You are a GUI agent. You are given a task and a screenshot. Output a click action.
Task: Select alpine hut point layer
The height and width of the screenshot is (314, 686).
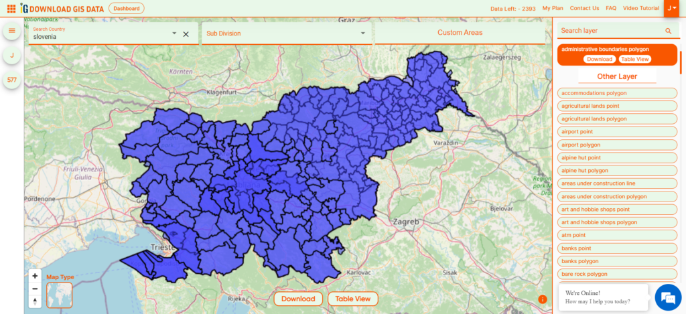tap(617, 157)
